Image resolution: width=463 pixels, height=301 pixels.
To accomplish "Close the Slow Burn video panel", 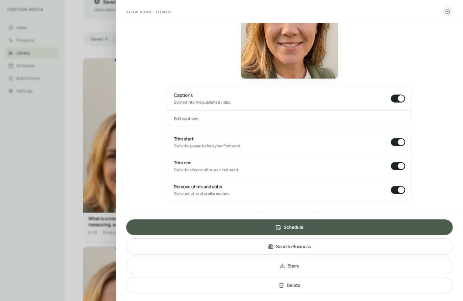I will 447,12.
